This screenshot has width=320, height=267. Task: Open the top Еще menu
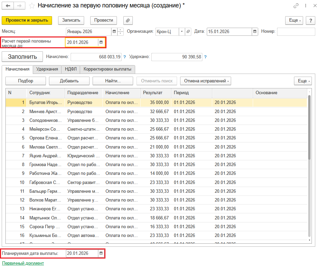[x=294, y=20]
